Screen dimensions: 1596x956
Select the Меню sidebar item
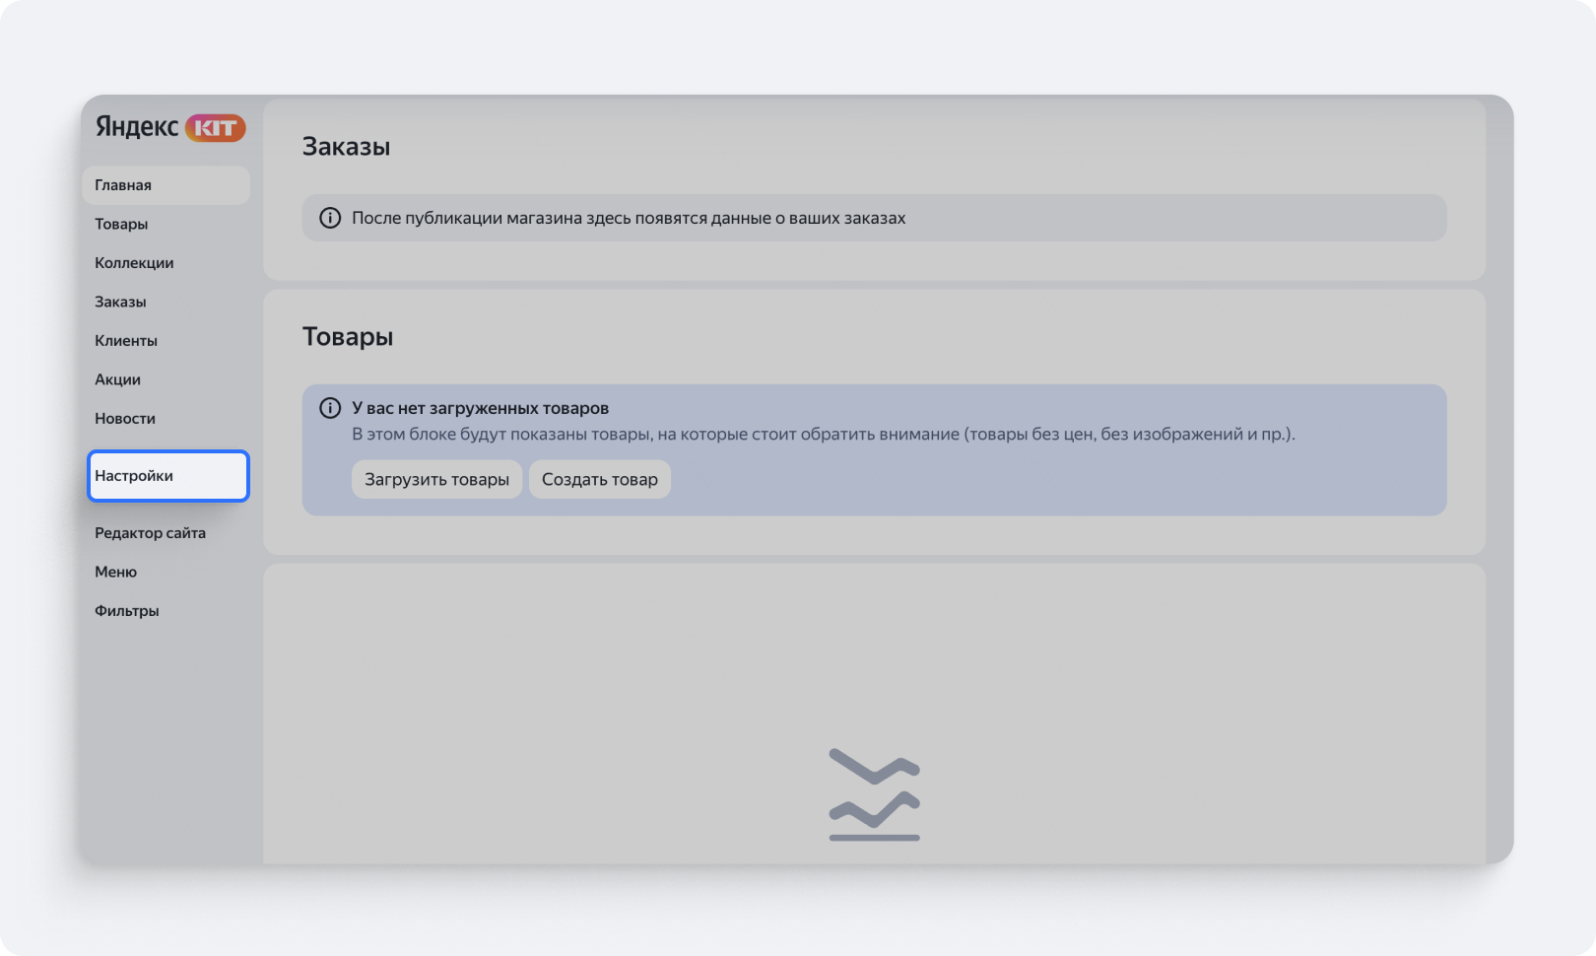(115, 572)
